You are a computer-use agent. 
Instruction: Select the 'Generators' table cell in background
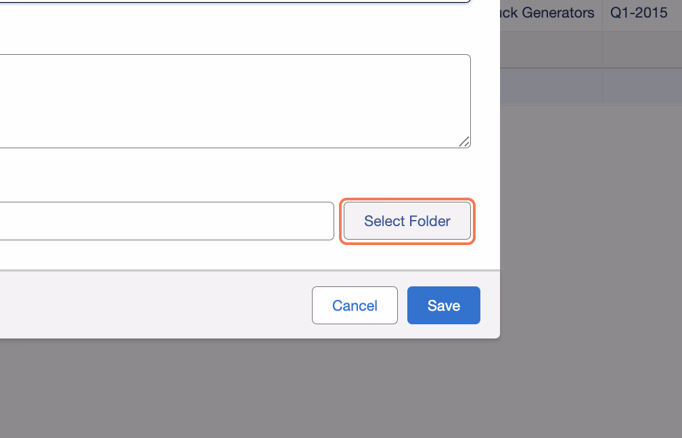(551, 13)
